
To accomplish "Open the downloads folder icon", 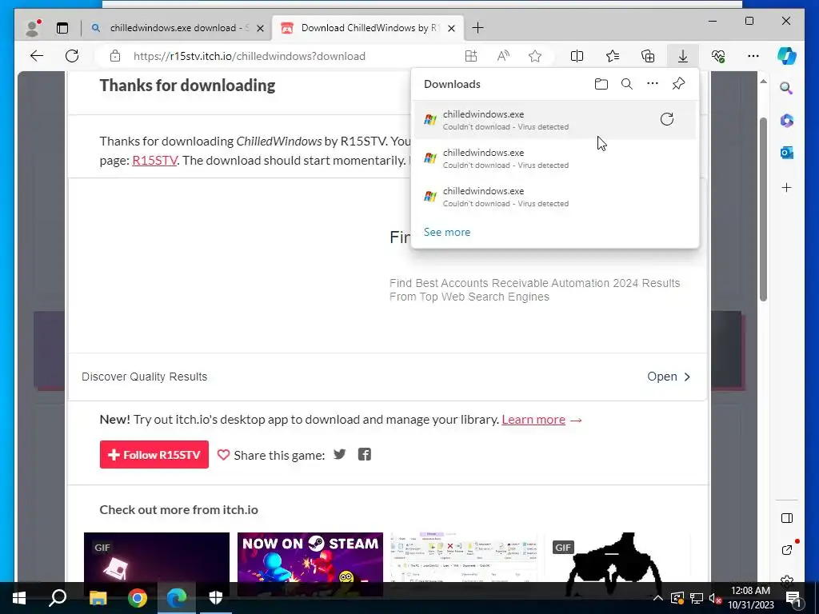I will [601, 84].
